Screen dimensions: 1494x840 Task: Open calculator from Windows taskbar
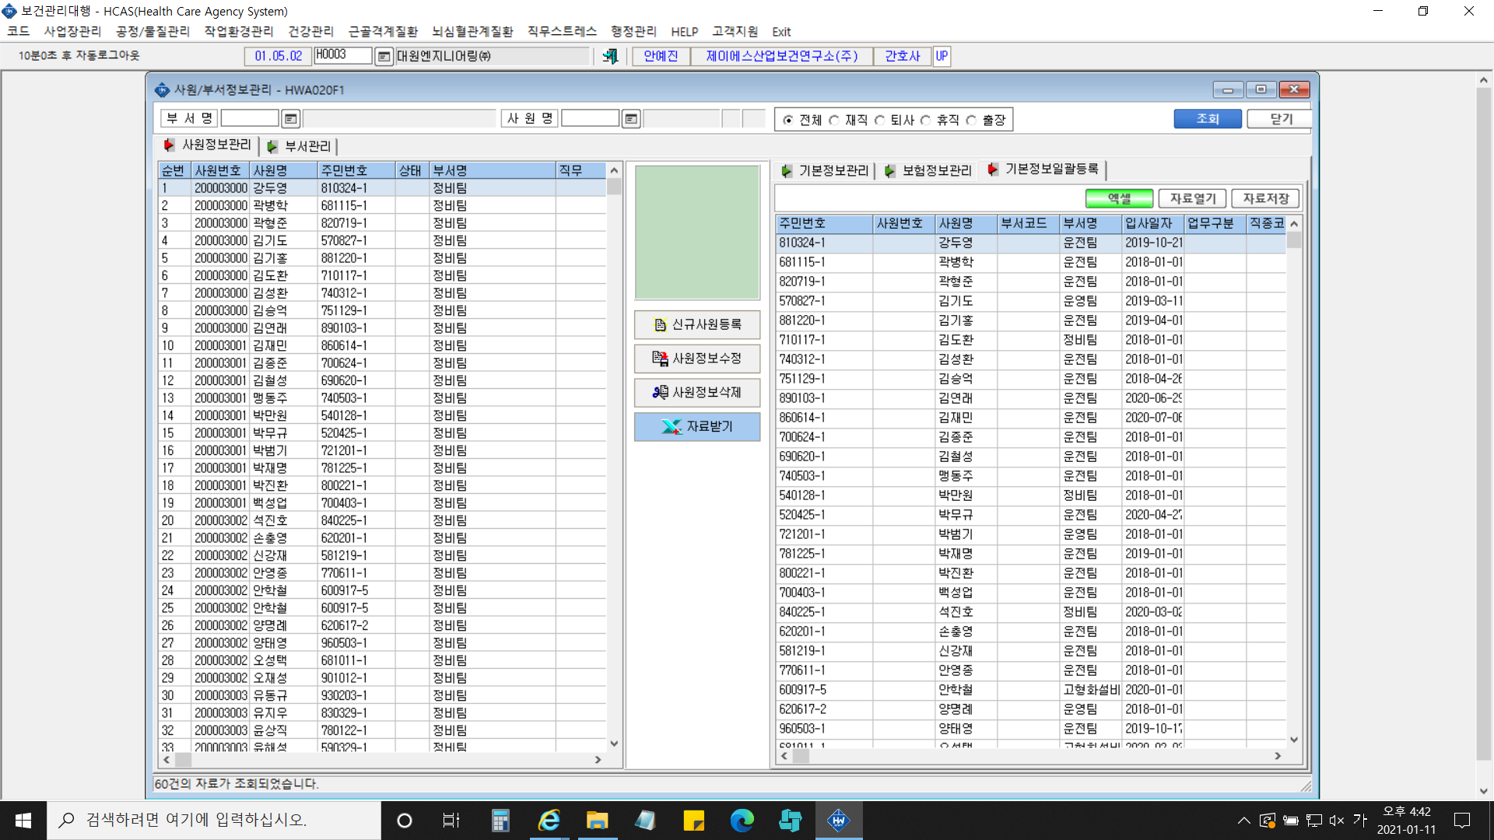tap(500, 821)
